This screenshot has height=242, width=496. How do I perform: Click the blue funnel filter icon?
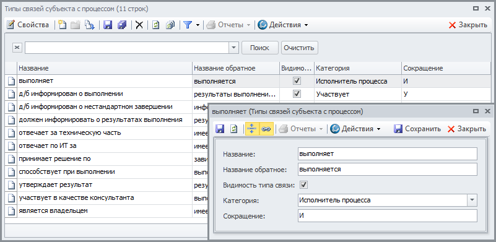(188, 25)
